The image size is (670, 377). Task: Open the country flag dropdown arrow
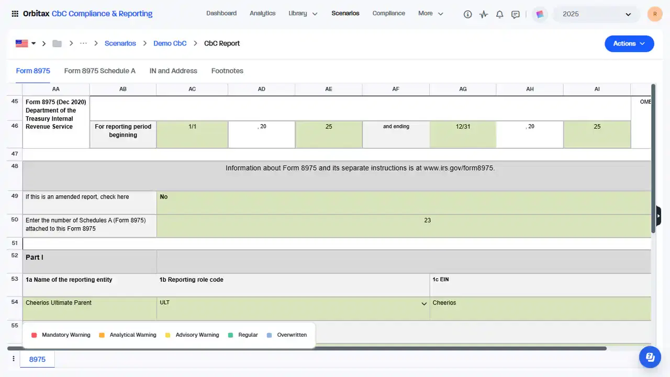coord(33,43)
